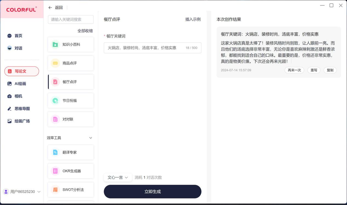Click the 再来一次 button
The image size is (347, 205).
tap(294, 70)
